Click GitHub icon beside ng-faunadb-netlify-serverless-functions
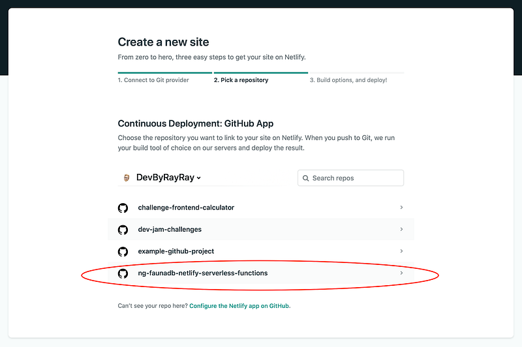This screenshot has height=347, width=522. (x=123, y=273)
